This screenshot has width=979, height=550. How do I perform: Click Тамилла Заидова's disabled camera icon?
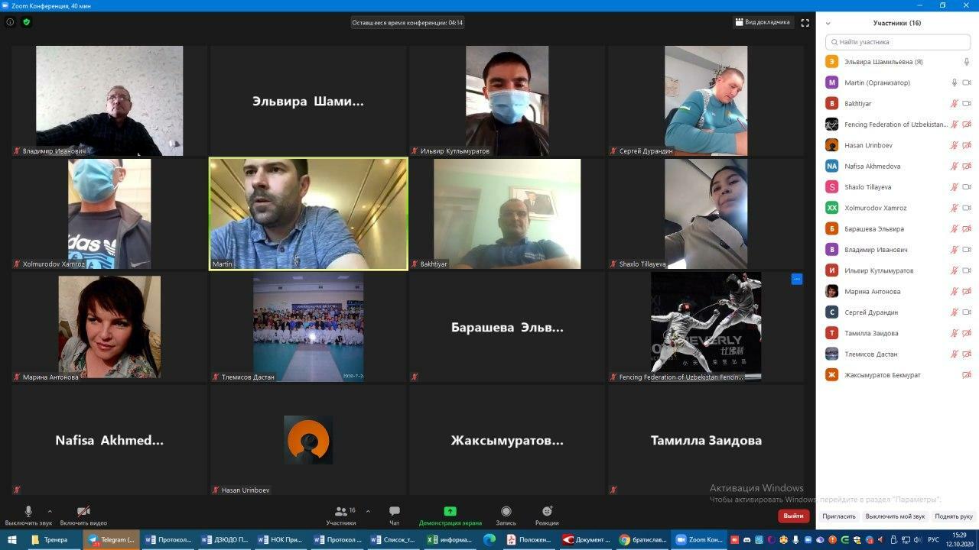click(x=967, y=333)
